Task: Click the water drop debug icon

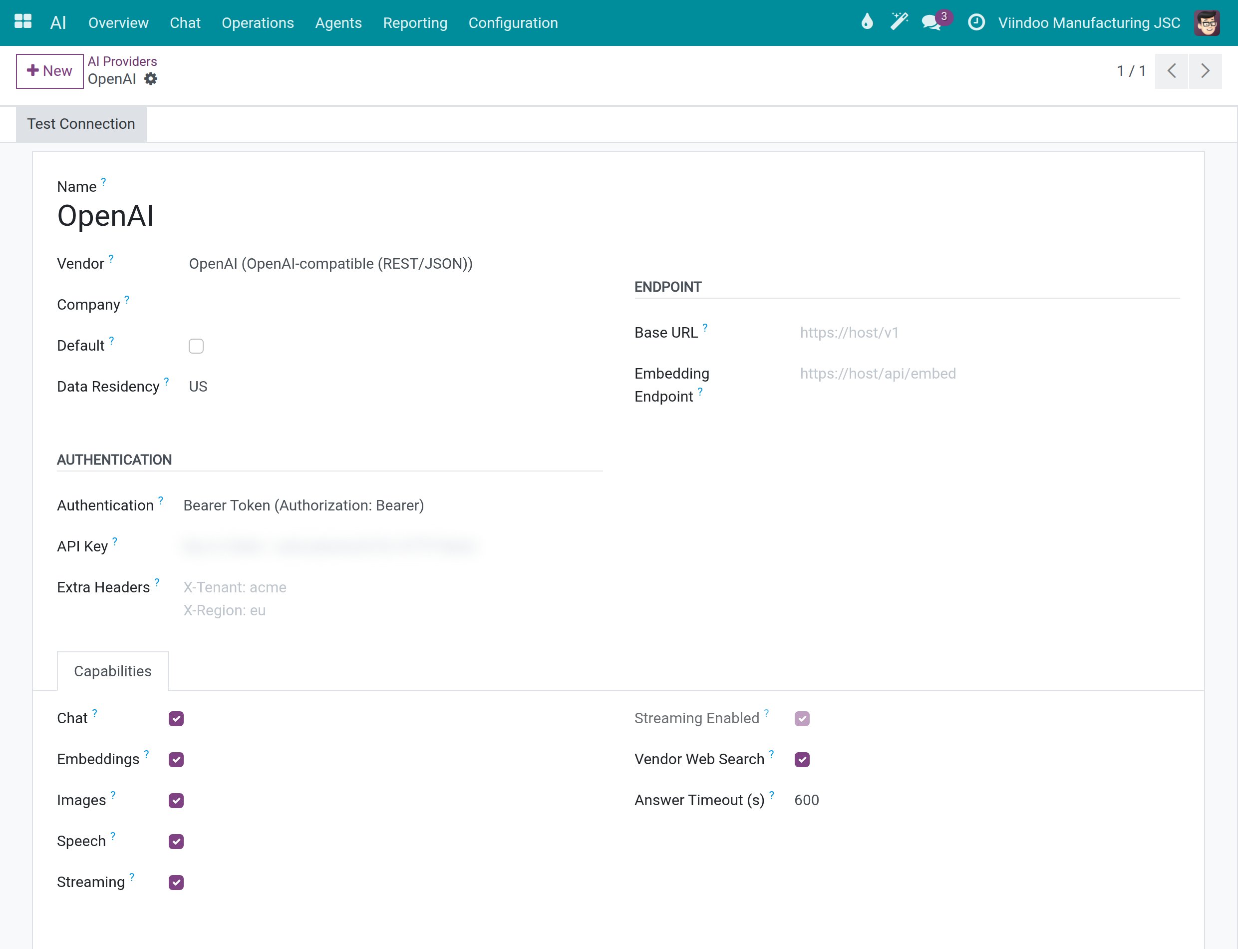Action: pyautogui.click(x=867, y=22)
